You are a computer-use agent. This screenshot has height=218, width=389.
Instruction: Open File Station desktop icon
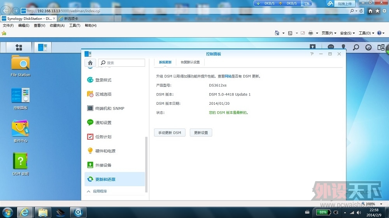[21, 66]
